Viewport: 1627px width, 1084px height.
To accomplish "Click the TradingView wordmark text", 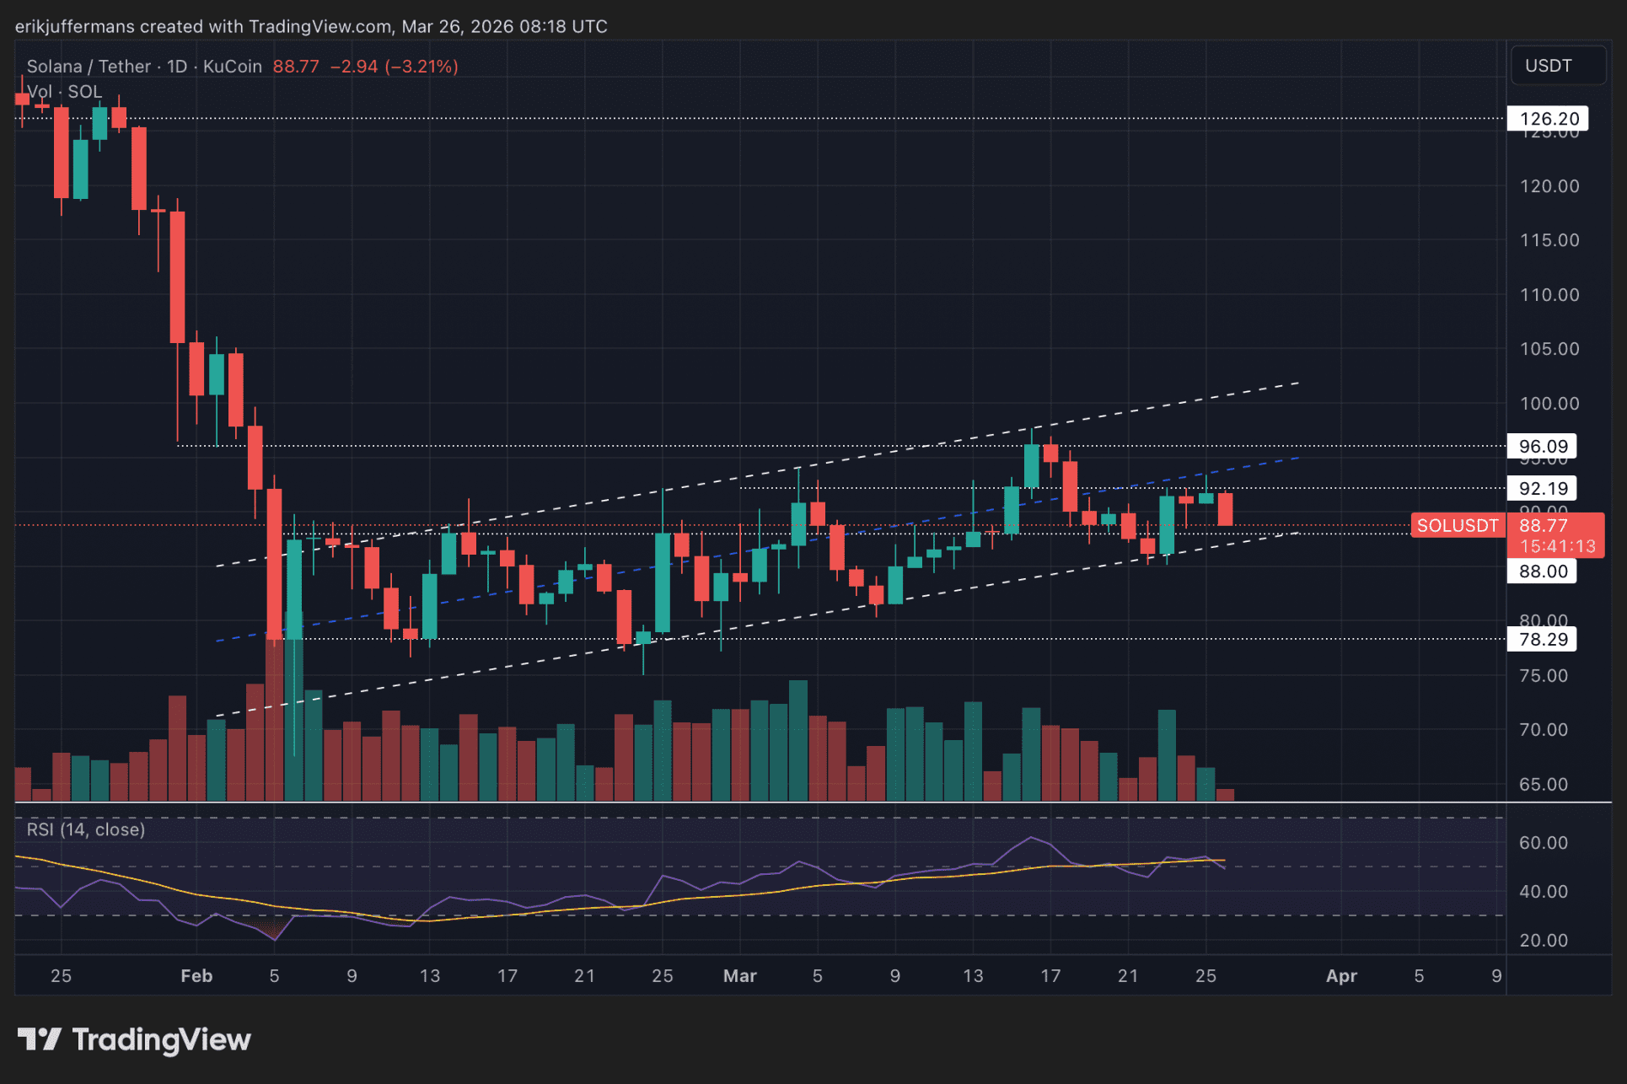I will [161, 1039].
